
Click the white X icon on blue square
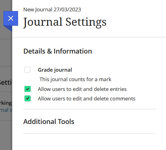[11, 18]
